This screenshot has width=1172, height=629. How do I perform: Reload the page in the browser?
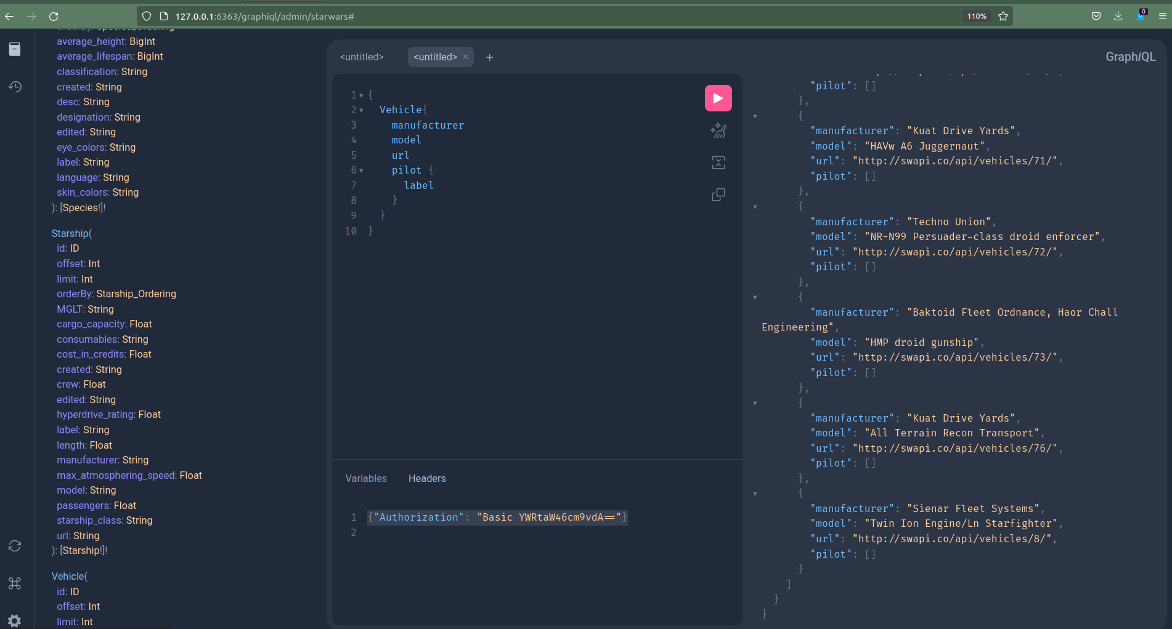(54, 17)
